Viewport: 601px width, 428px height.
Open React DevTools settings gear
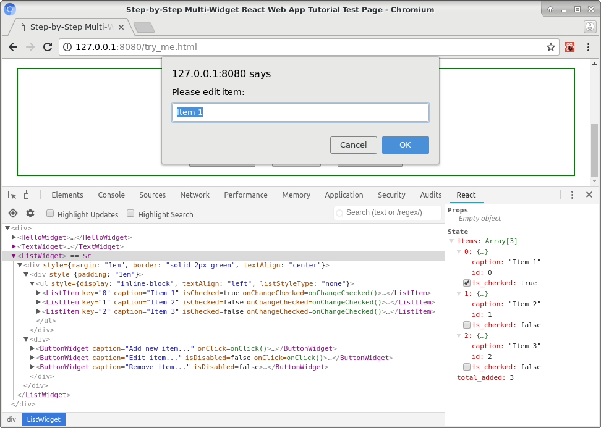click(30, 213)
